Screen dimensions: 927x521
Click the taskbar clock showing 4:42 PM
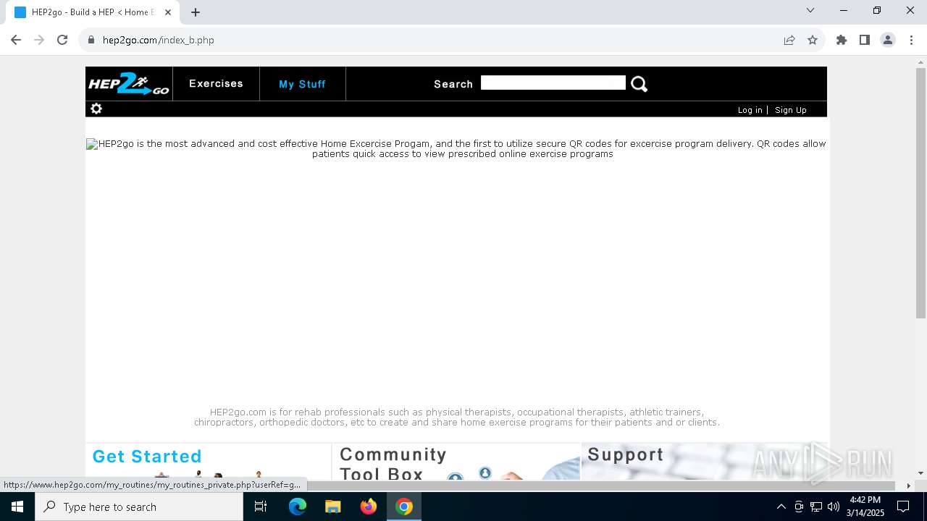(x=865, y=507)
